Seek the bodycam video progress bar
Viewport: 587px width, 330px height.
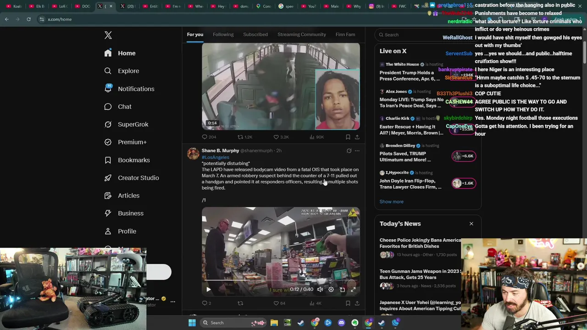pos(281,280)
